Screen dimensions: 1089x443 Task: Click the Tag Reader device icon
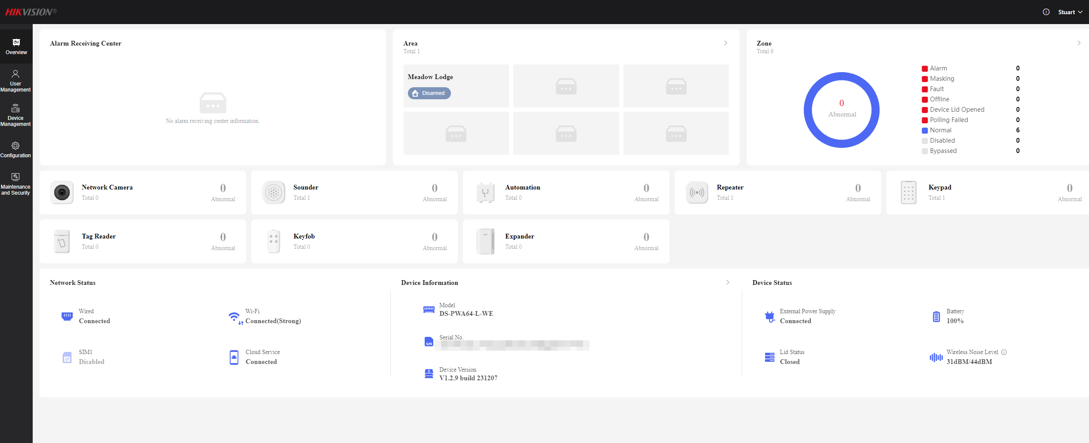point(62,241)
